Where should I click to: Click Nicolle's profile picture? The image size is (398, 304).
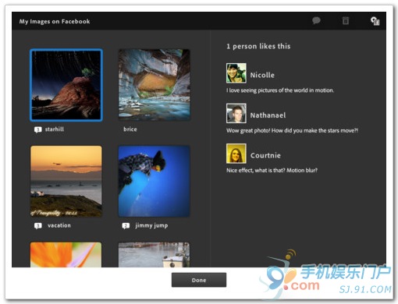(x=236, y=73)
